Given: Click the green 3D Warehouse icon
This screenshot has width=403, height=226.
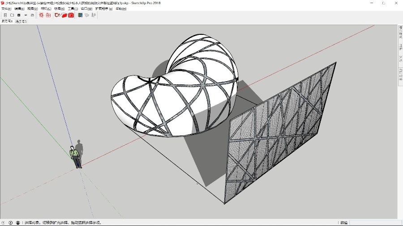Looking at the screenshot, I should 80,15.
